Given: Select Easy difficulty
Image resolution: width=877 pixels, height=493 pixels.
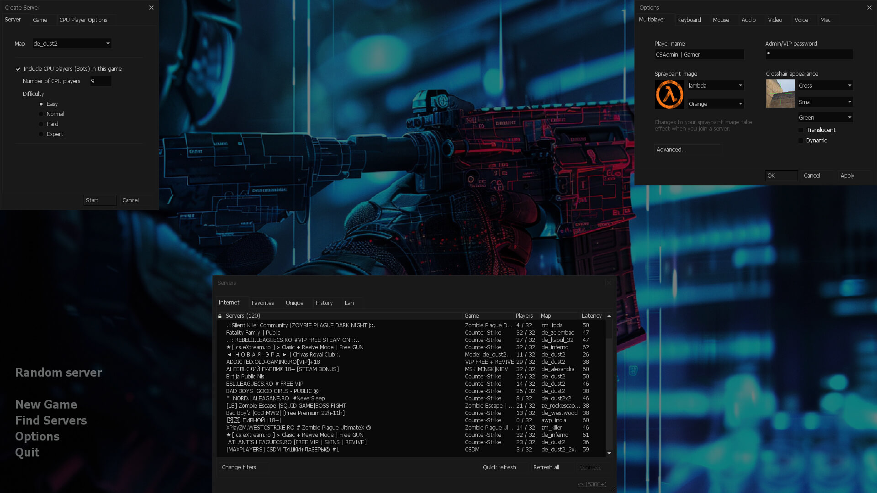Looking at the screenshot, I should click(x=41, y=104).
